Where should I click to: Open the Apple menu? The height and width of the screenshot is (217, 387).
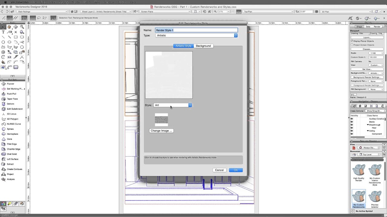(5, 2)
